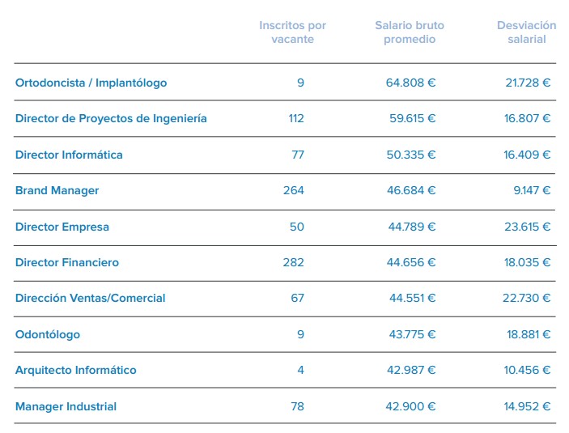
Task: Select the 23.615 € deviation value
Action: pyautogui.click(x=527, y=227)
